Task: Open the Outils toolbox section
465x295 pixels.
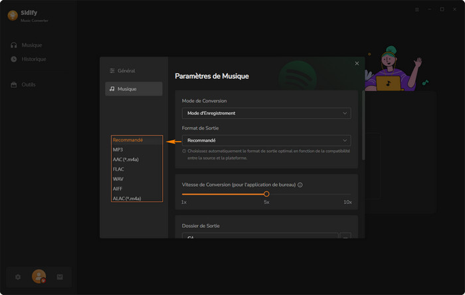Action: coord(28,84)
